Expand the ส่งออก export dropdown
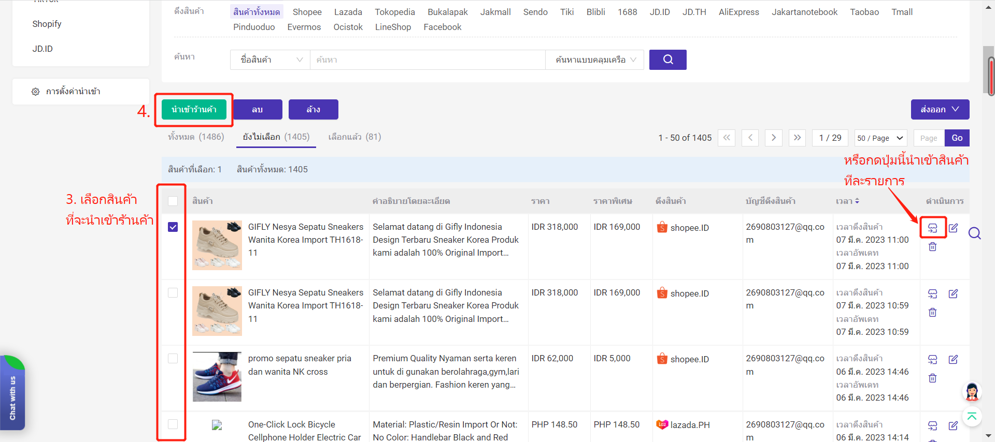The image size is (995, 442). click(x=940, y=109)
